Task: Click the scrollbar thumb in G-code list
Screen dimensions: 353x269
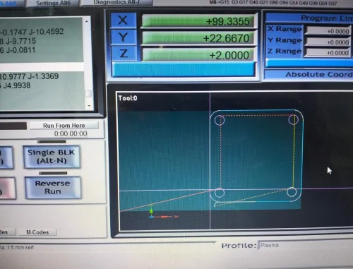Action: 88,94
